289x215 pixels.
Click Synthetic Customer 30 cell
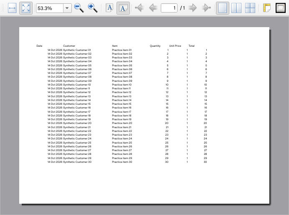77,162
